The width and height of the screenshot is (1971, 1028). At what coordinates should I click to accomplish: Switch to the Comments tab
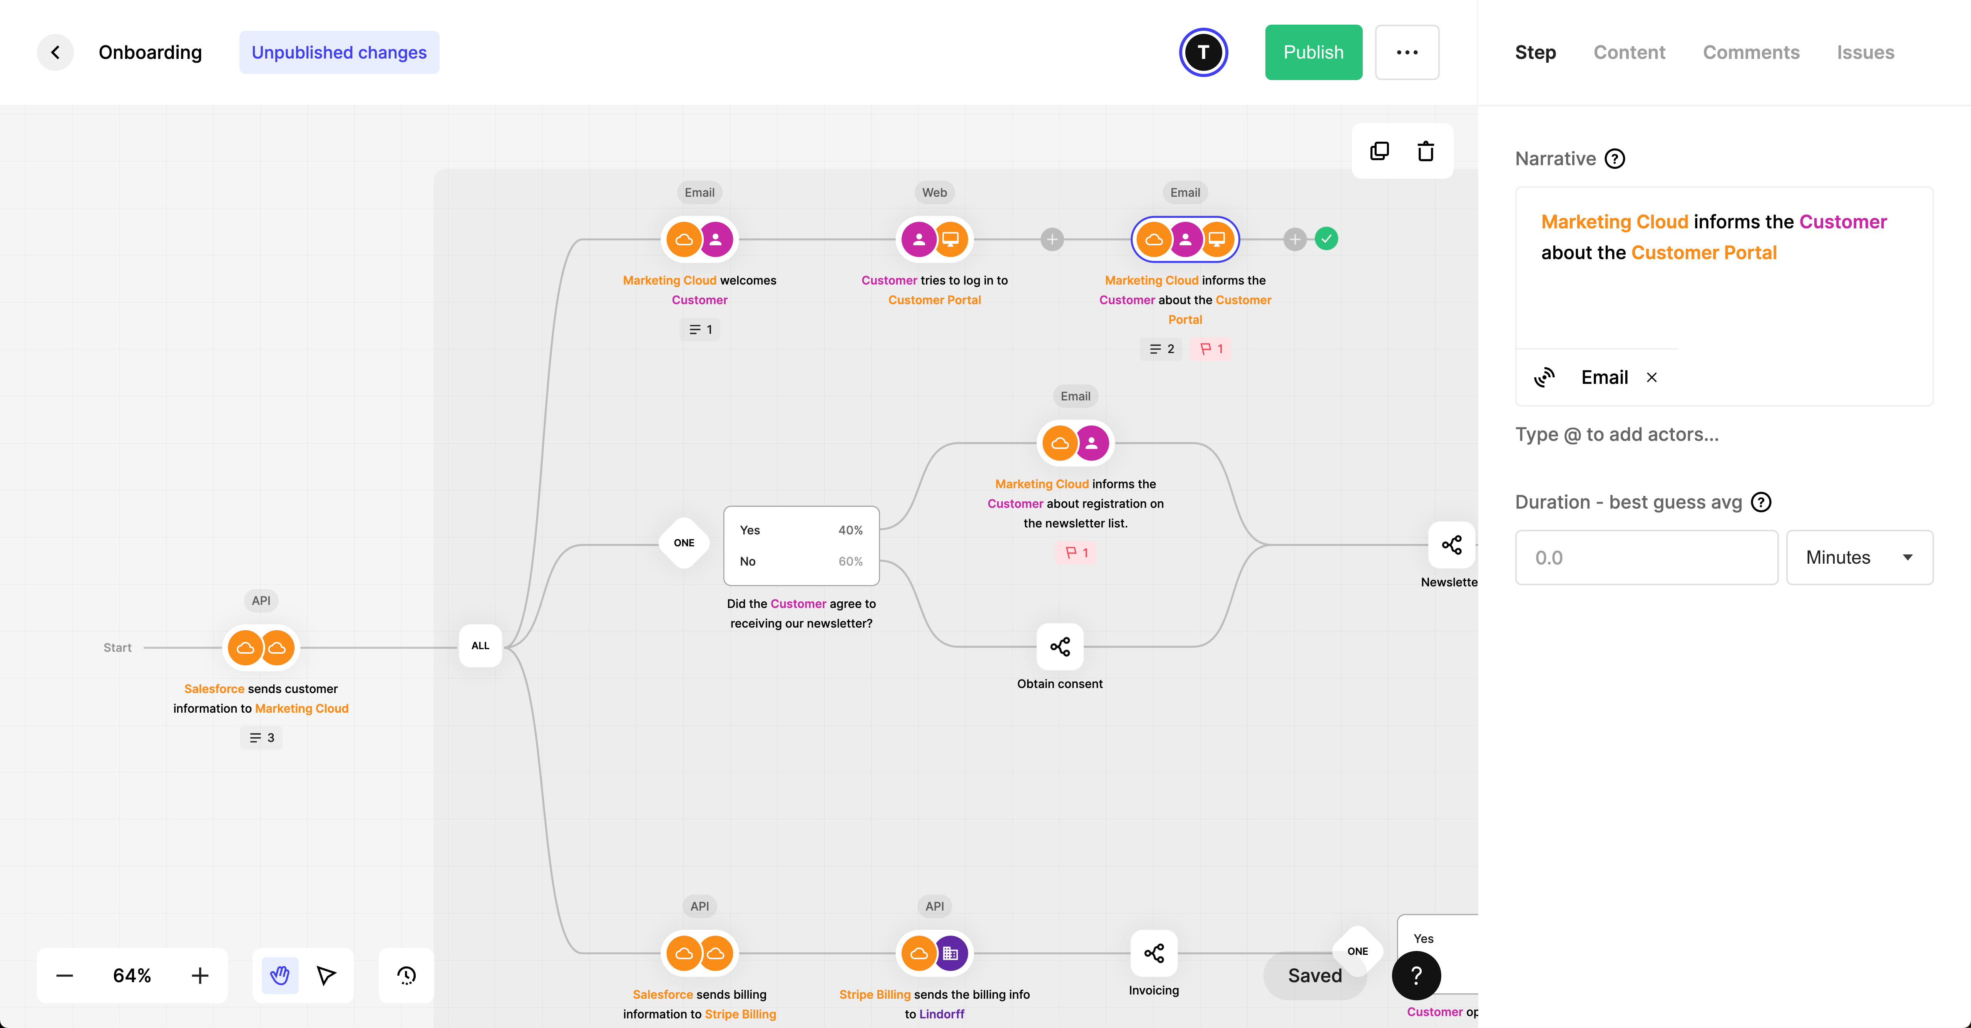click(x=1752, y=52)
